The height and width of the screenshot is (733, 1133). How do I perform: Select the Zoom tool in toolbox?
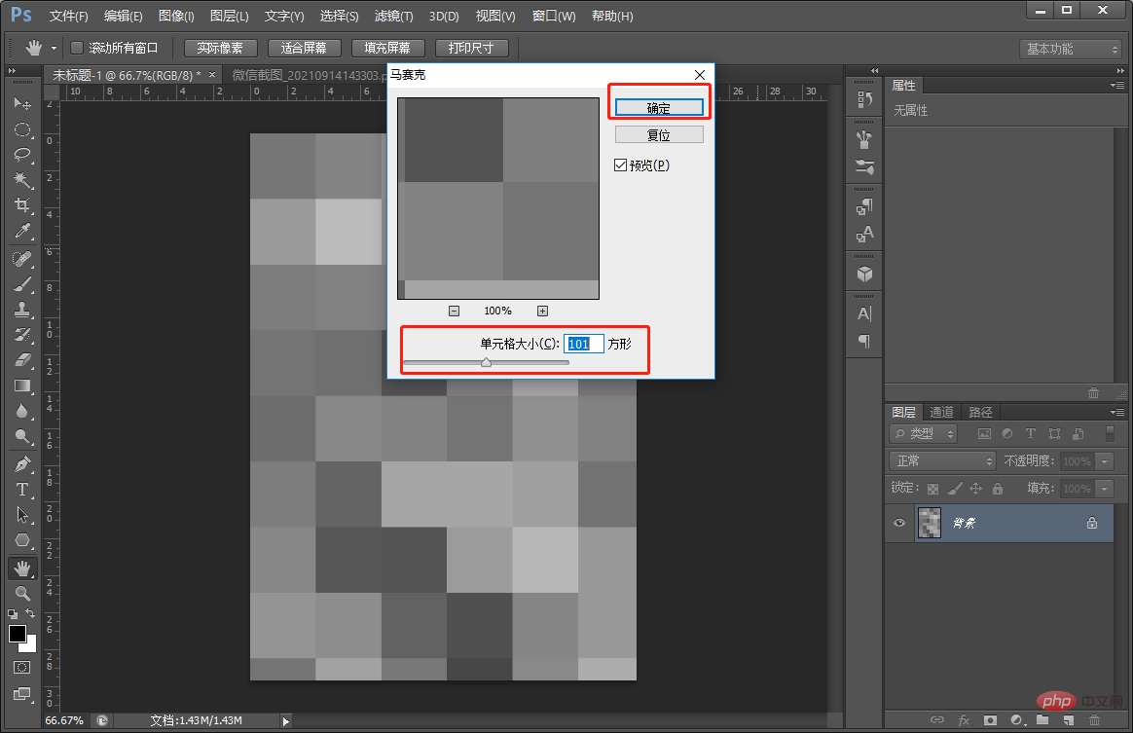[22, 593]
